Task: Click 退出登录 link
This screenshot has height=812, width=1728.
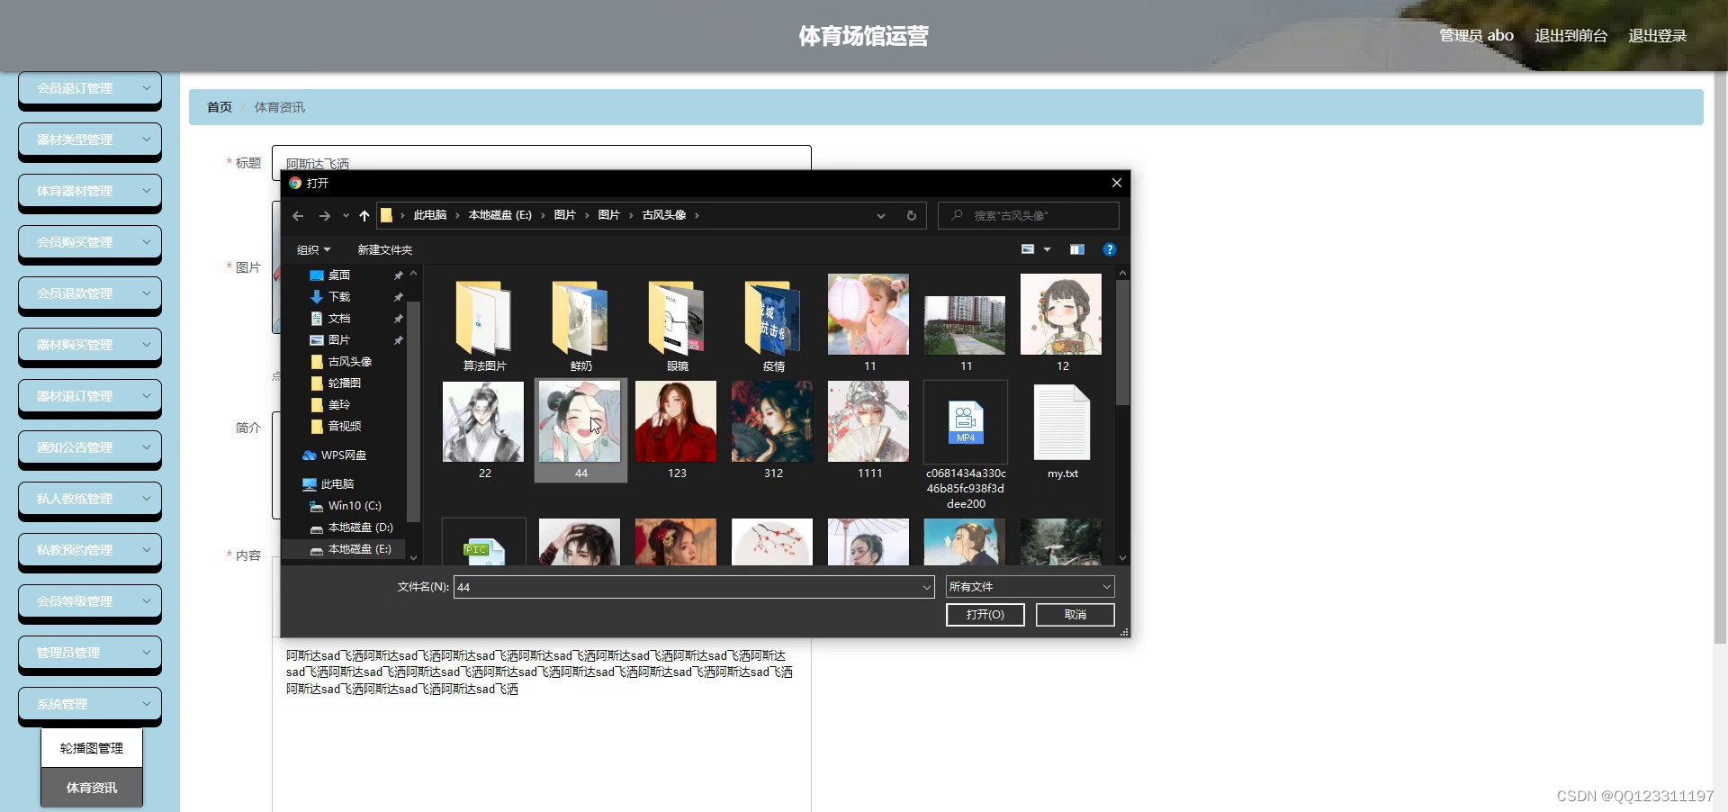Action: point(1657,36)
